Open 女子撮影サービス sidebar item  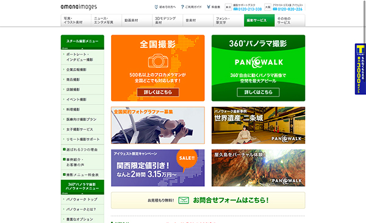pyautogui.click(x=82, y=129)
